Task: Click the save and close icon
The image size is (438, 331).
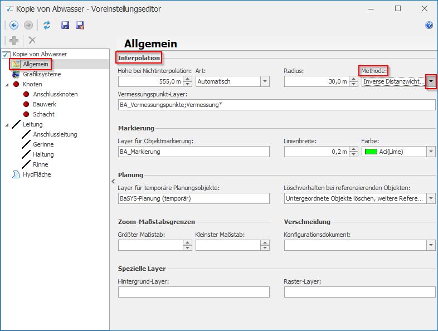Action: pos(80,25)
